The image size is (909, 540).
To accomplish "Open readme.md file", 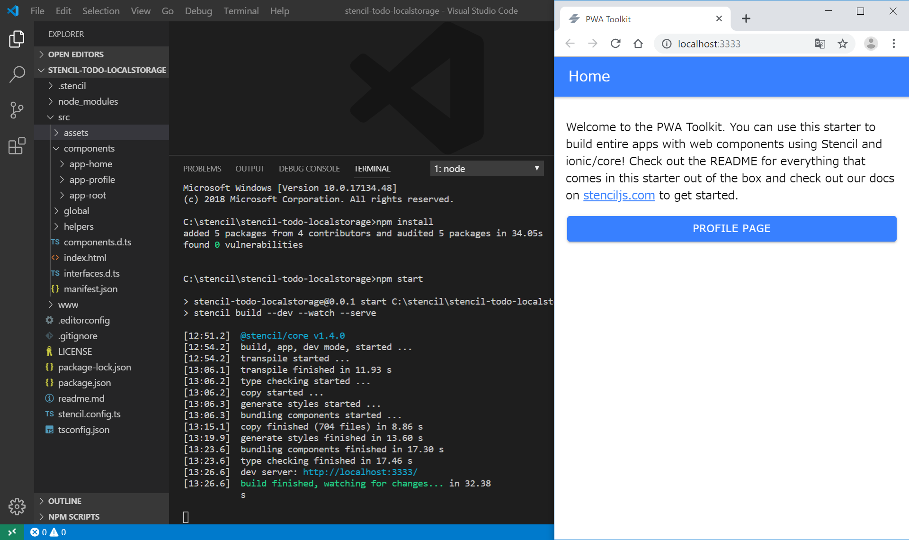I will [x=101, y=398].
